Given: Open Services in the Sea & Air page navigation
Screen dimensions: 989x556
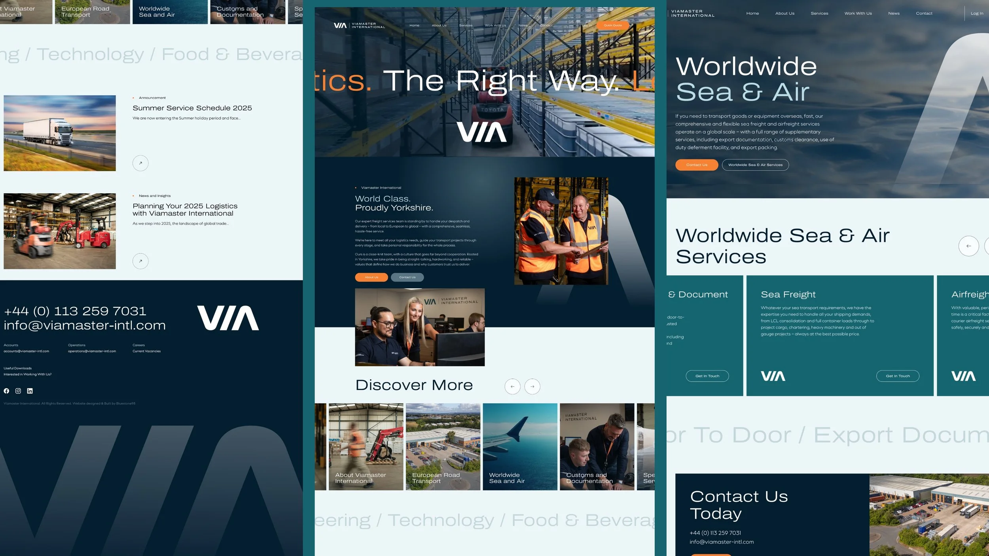Looking at the screenshot, I should point(819,13).
